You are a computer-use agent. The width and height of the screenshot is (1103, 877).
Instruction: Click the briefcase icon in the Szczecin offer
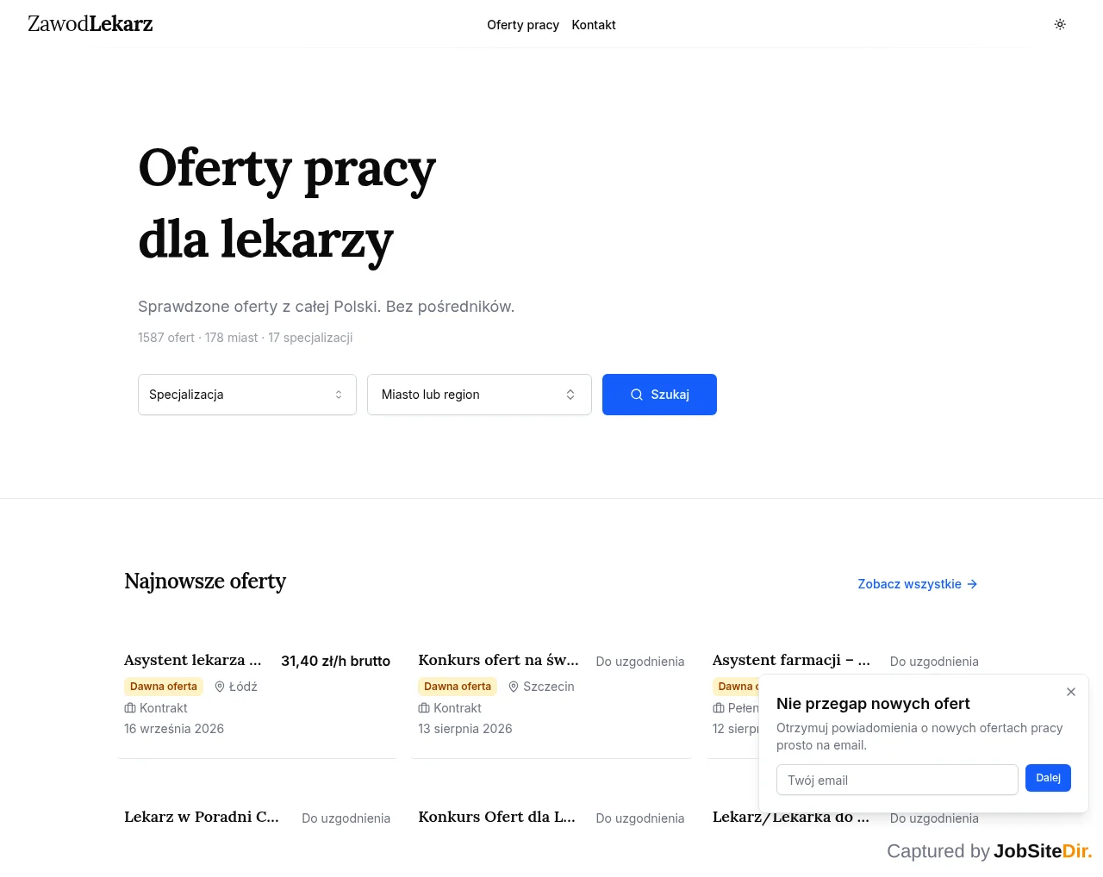tap(424, 708)
